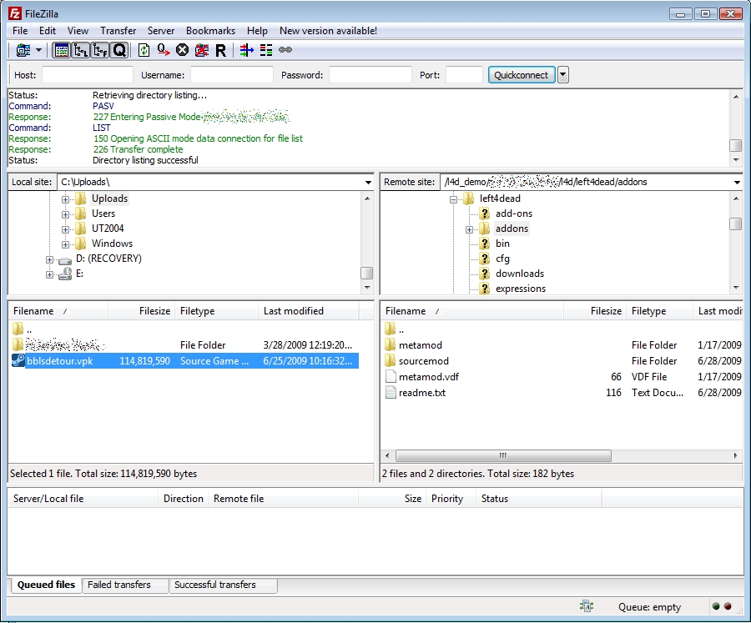Click the disconnect from server icon

(x=201, y=50)
